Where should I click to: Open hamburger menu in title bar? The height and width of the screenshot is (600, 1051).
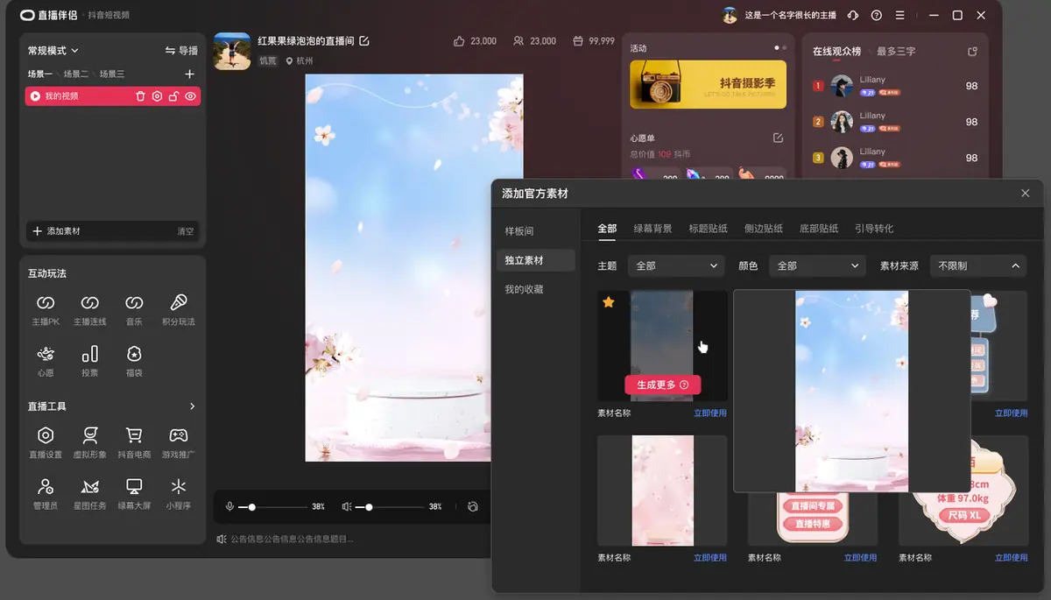click(x=900, y=15)
